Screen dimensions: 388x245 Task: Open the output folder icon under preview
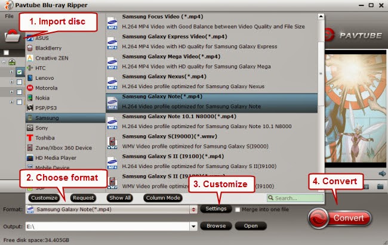[380, 187]
